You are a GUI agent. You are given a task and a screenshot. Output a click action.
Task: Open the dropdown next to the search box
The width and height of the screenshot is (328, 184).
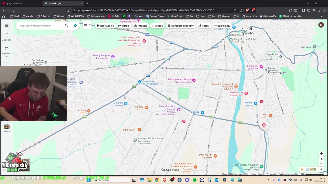[90, 25]
